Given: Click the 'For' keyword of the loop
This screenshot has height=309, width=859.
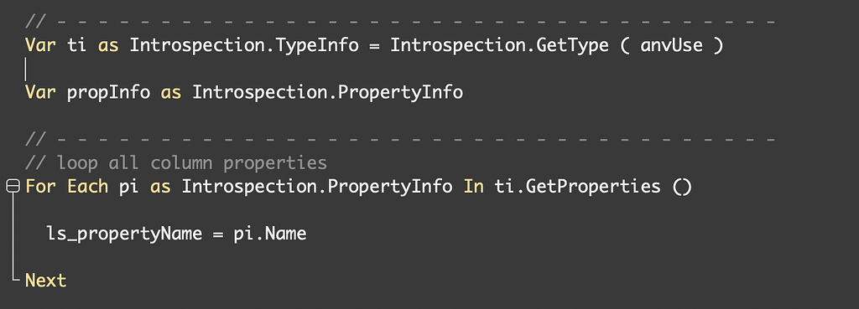Looking at the screenshot, I should [40, 187].
